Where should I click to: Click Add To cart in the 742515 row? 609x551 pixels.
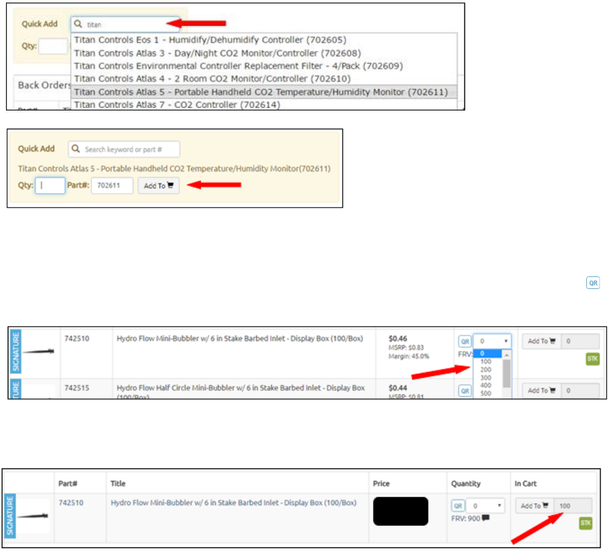click(541, 391)
